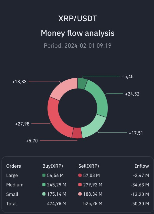Click the XRP/USDT pair title

pyautogui.click(x=77, y=19)
